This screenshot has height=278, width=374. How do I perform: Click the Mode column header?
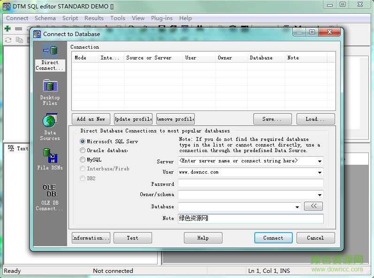point(84,58)
